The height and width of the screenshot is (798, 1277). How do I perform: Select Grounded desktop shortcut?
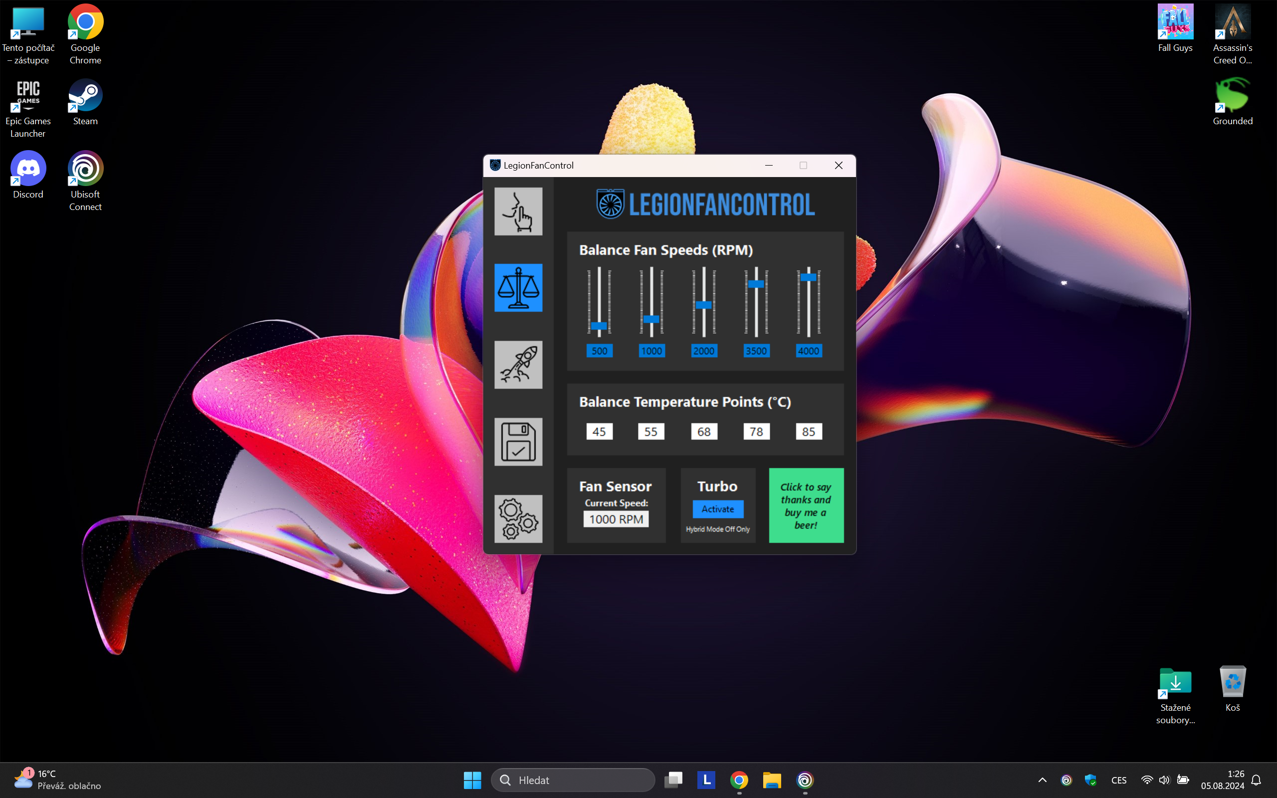point(1232,102)
